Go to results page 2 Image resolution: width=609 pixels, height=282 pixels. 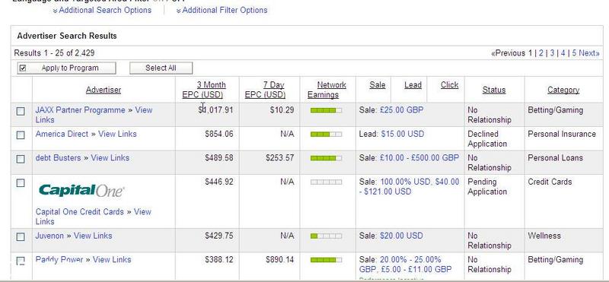click(x=541, y=53)
